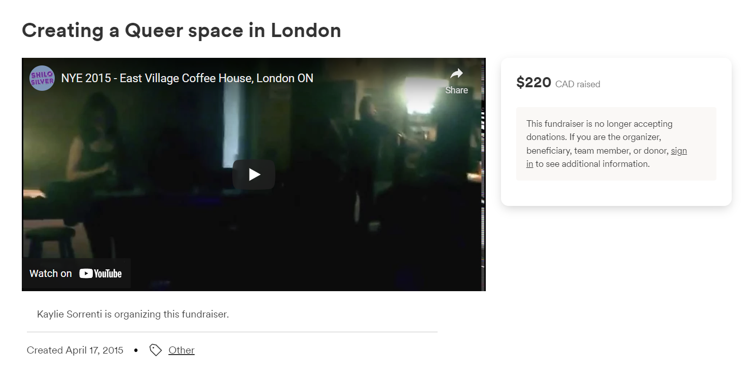Click the bullet separator before the tag
Image resolution: width=753 pixels, height=385 pixels.
136,350
